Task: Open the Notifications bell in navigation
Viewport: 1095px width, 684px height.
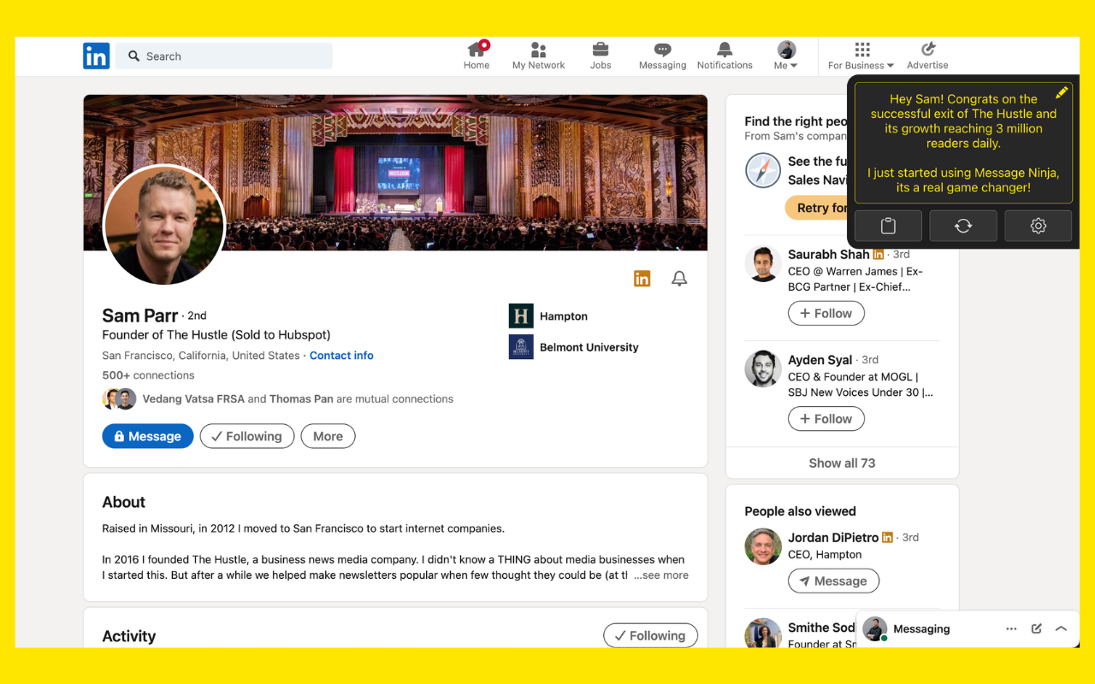Action: (725, 56)
